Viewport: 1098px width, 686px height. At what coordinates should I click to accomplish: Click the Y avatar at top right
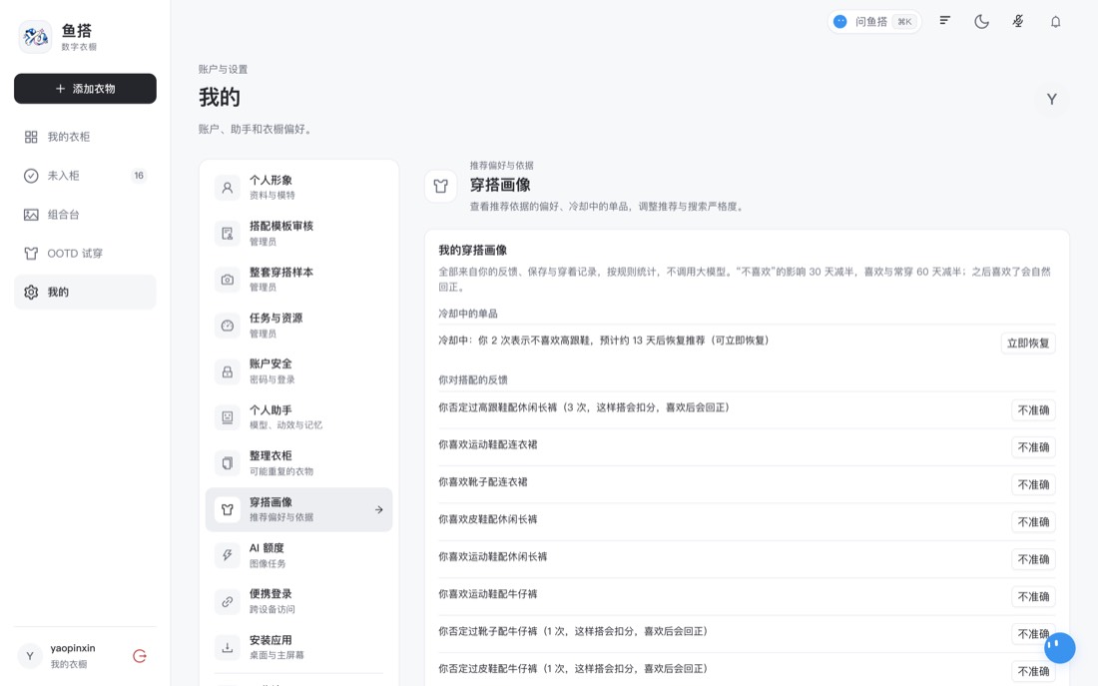[x=1051, y=100]
